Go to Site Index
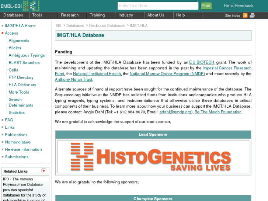Image resolution: width=268 pixels, height=201 pixels. [233, 16]
